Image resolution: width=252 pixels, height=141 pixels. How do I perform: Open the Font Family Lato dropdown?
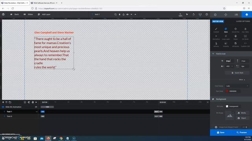click(x=237, y=86)
